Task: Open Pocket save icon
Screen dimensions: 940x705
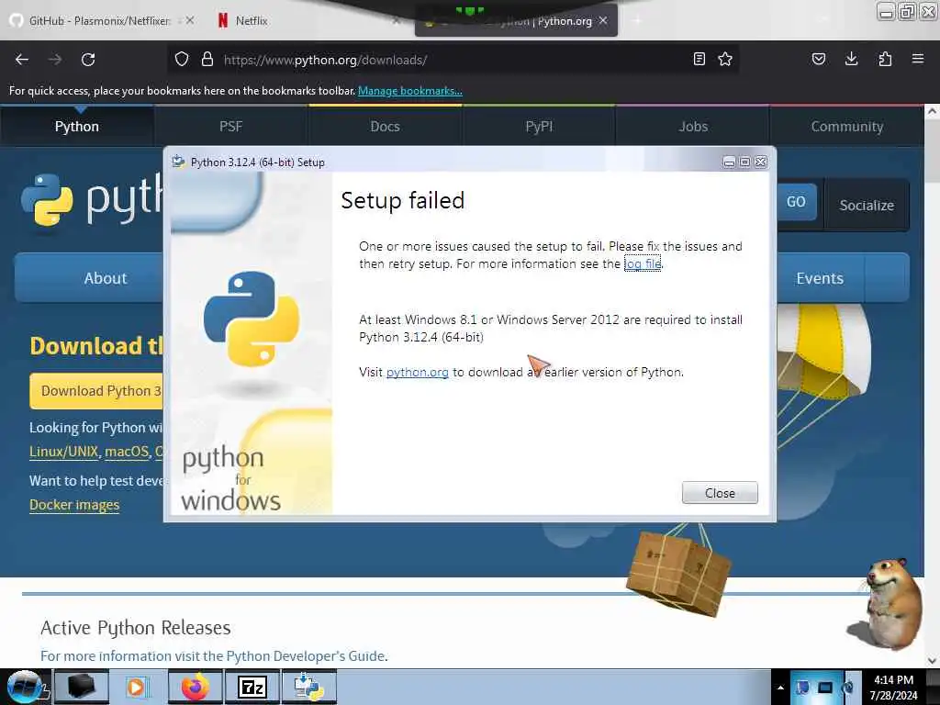Action: [818, 59]
